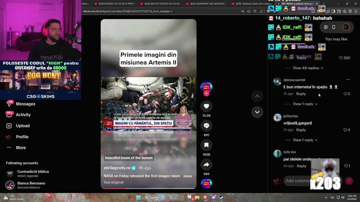Viewport: 360px width, 202px height.
Task: Go to the next video with the down arrow
Action: pyautogui.click(x=257, y=112)
